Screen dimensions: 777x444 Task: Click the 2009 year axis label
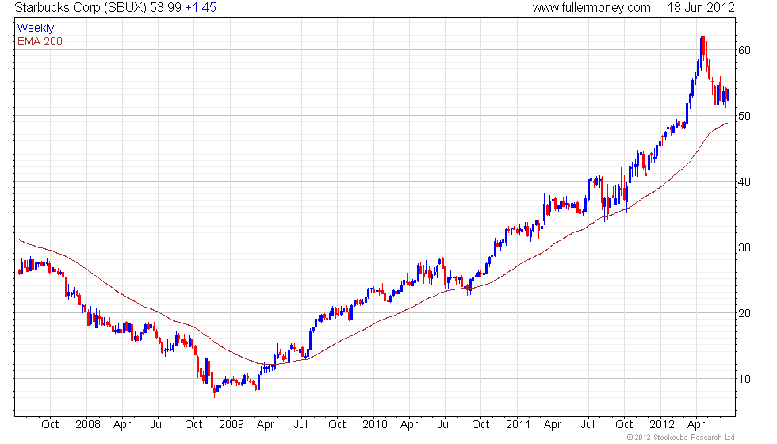point(232,425)
